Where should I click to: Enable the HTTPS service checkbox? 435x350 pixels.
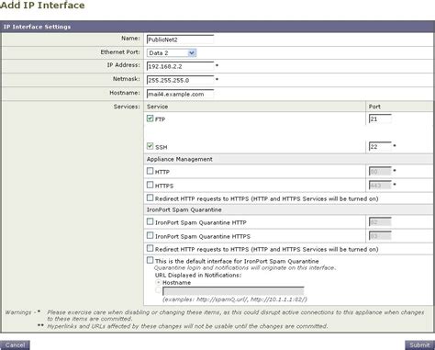(150, 185)
